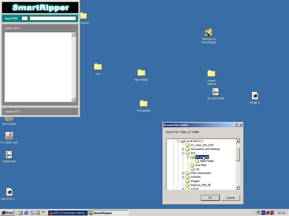
Task: Launch Internet Explorer from quick launch
Action: tap(26, 213)
